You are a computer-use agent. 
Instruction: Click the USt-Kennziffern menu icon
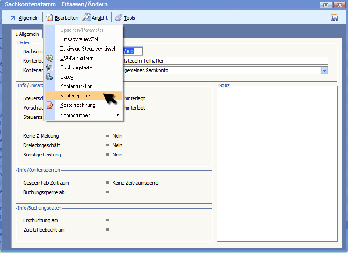[50, 58]
